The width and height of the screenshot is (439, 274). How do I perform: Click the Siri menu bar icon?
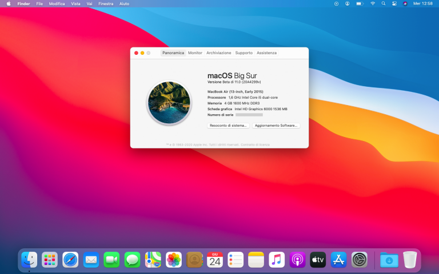click(x=405, y=3)
